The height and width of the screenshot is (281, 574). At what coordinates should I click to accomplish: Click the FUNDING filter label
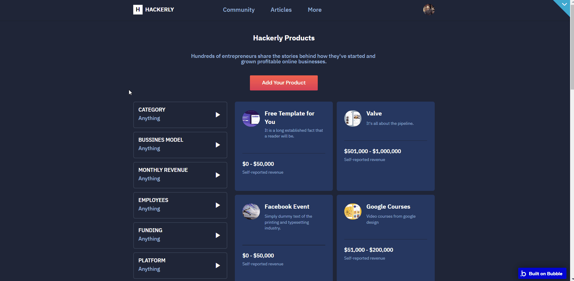pos(150,230)
